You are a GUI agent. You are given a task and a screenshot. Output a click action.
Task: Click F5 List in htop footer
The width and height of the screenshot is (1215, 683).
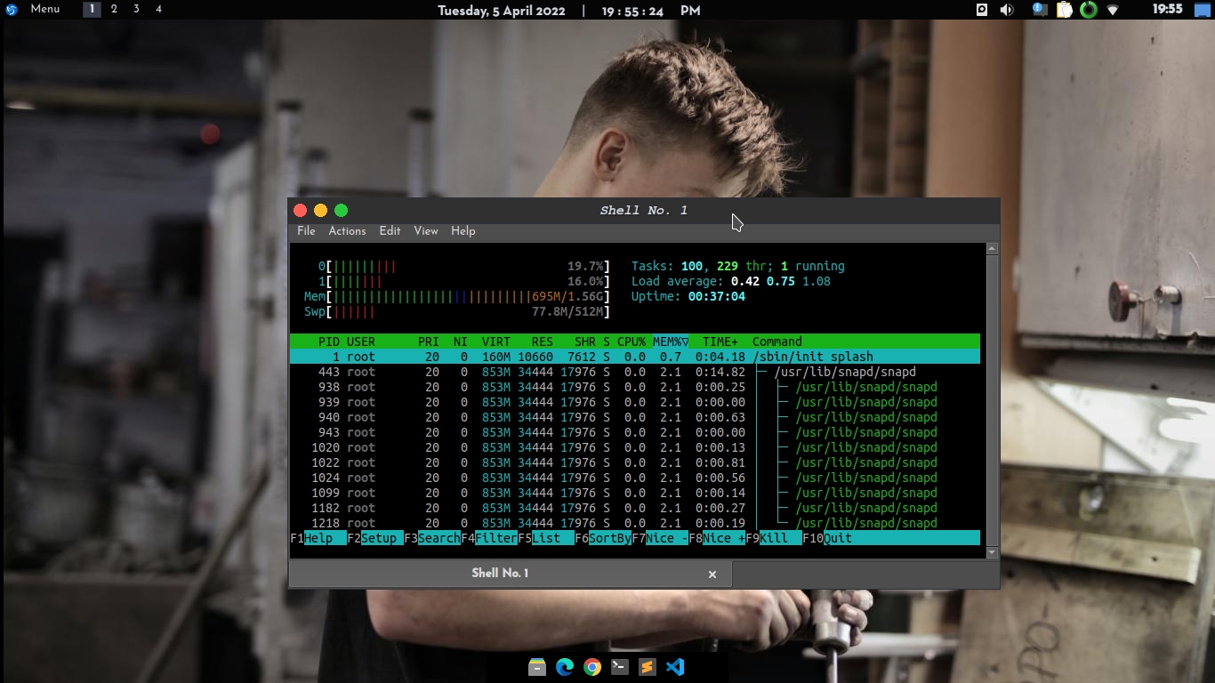(x=546, y=538)
